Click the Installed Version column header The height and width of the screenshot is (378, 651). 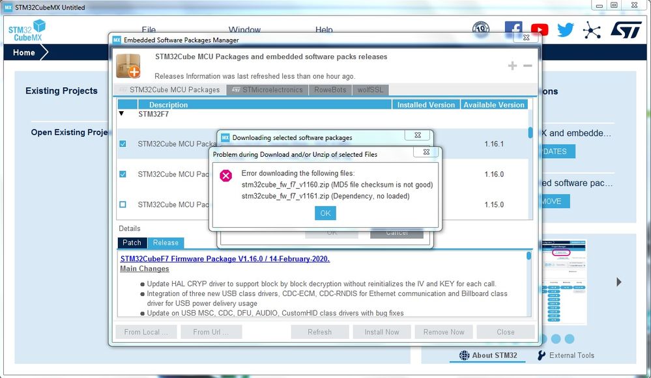pyautogui.click(x=426, y=105)
